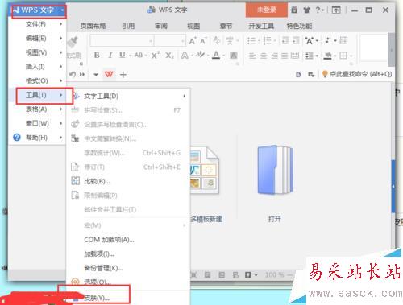Select the 工具(T) menu item

(37, 95)
